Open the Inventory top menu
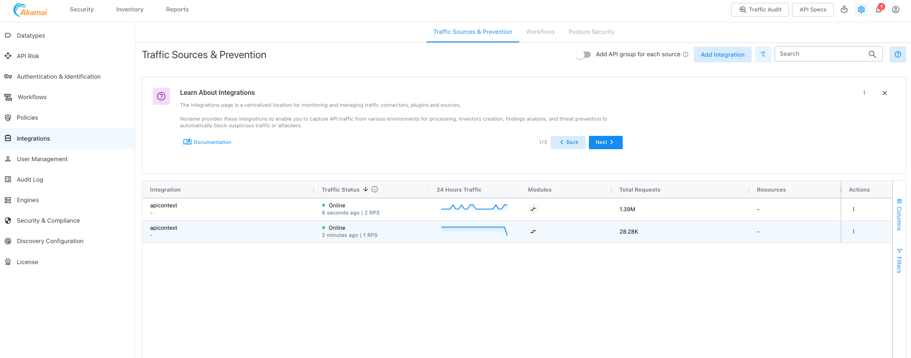 130,10
